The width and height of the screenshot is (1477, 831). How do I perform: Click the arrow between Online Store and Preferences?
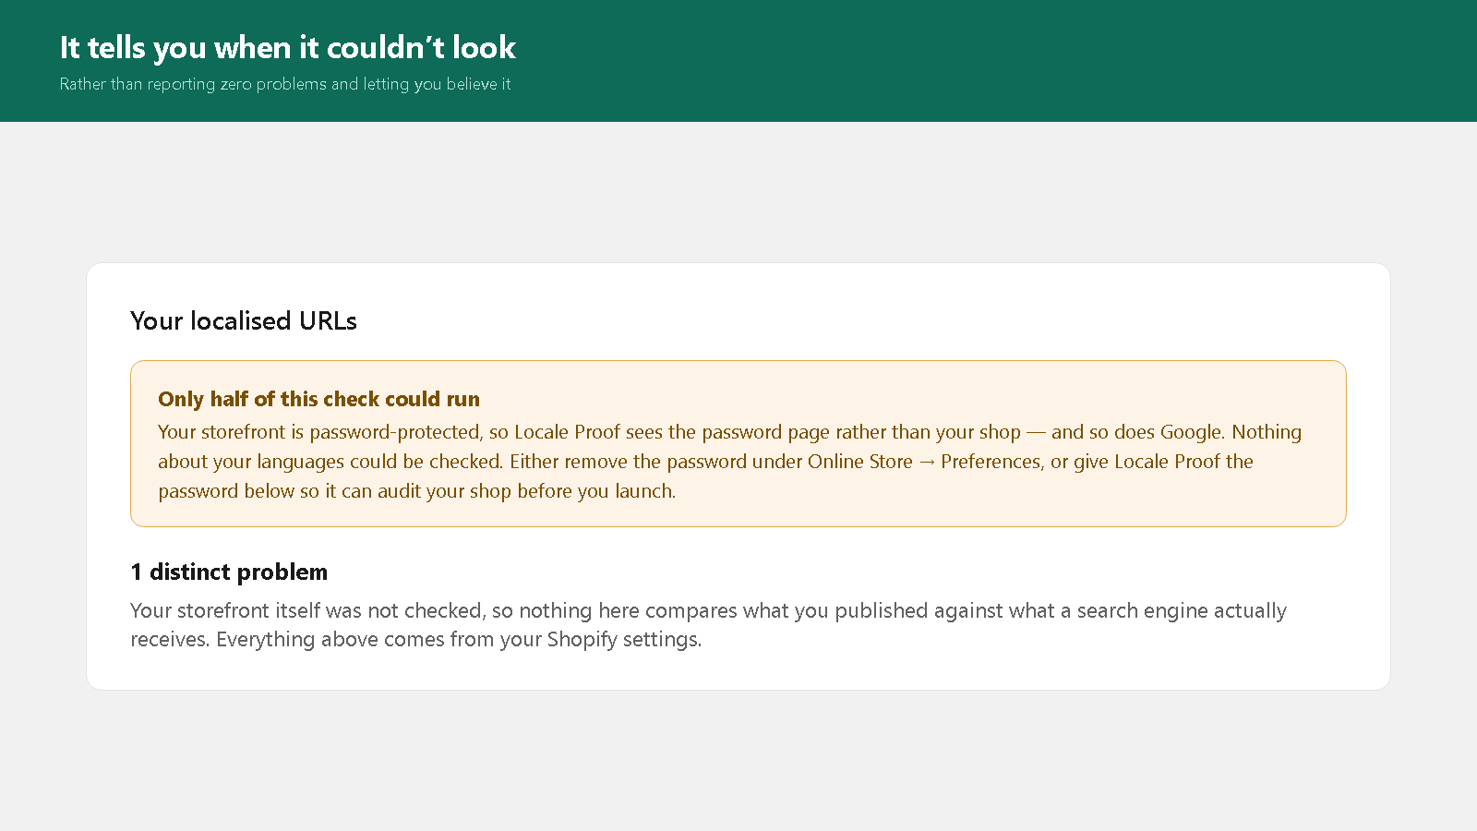[927, 462]
